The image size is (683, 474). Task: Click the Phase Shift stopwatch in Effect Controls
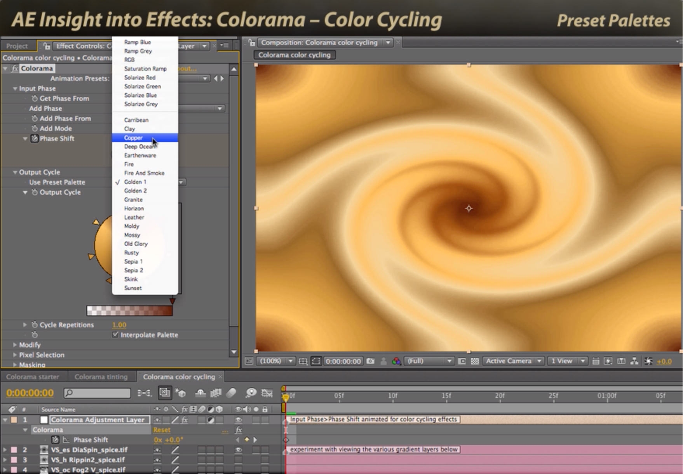(x=35, y=138)
